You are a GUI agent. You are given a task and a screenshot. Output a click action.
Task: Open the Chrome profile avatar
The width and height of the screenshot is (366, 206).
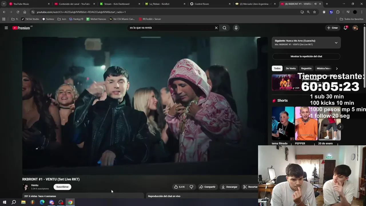355,12
